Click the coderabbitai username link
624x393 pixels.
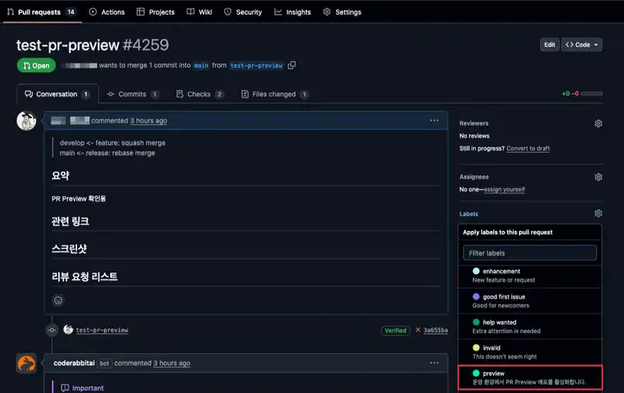click(x=74, y=364)
